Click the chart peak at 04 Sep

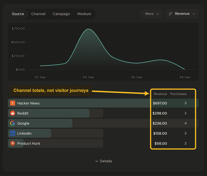pyautogui.click(x=88, y=29)
